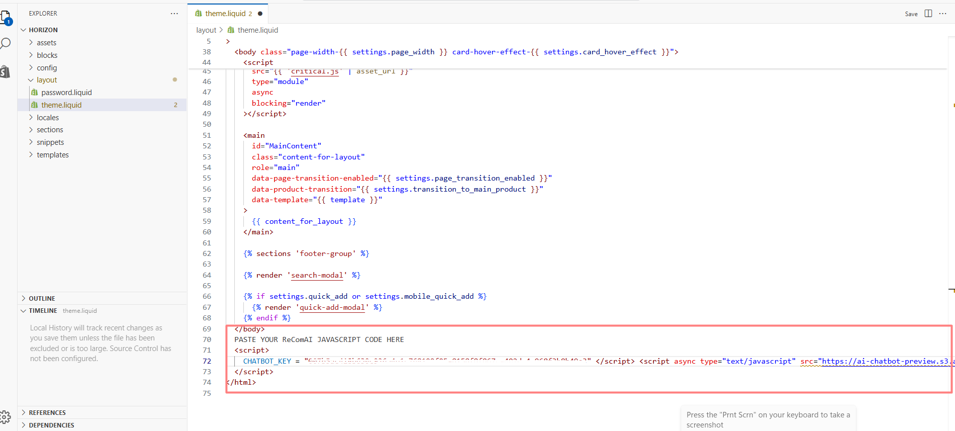Click the layout breadcrumb
Screen dimensions: 955x431
206,30
